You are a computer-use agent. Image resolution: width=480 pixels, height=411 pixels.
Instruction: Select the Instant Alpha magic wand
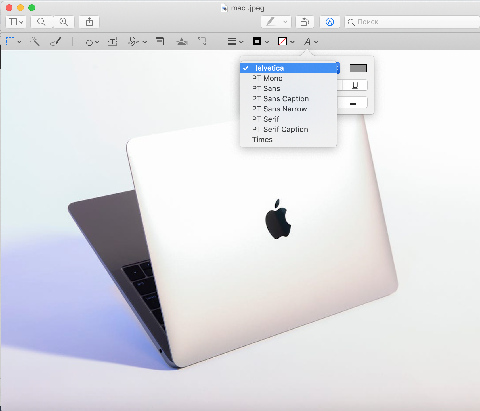click(35, 42)
